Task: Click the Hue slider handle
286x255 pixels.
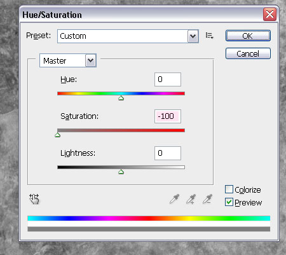Action: tap(121, 98)
